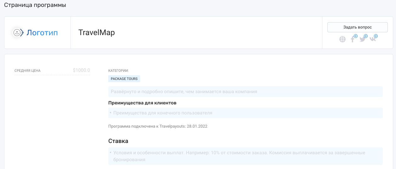The image size is (396, 169).
Task: Click the КАТЕГОРИИ label
Action: [118, 71]
